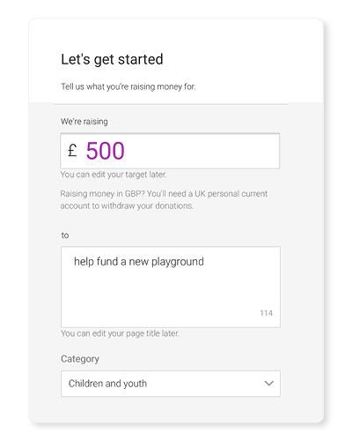The width and height of the screenshot is (352, 441).
Task: Click the 'Let's get started' heading
Action: point(112,60)
